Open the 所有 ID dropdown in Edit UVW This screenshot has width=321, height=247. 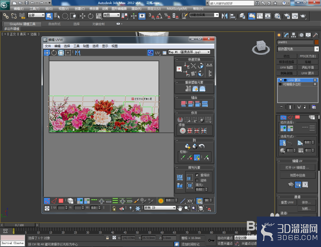pyautogui.click(x=160, y=208)
